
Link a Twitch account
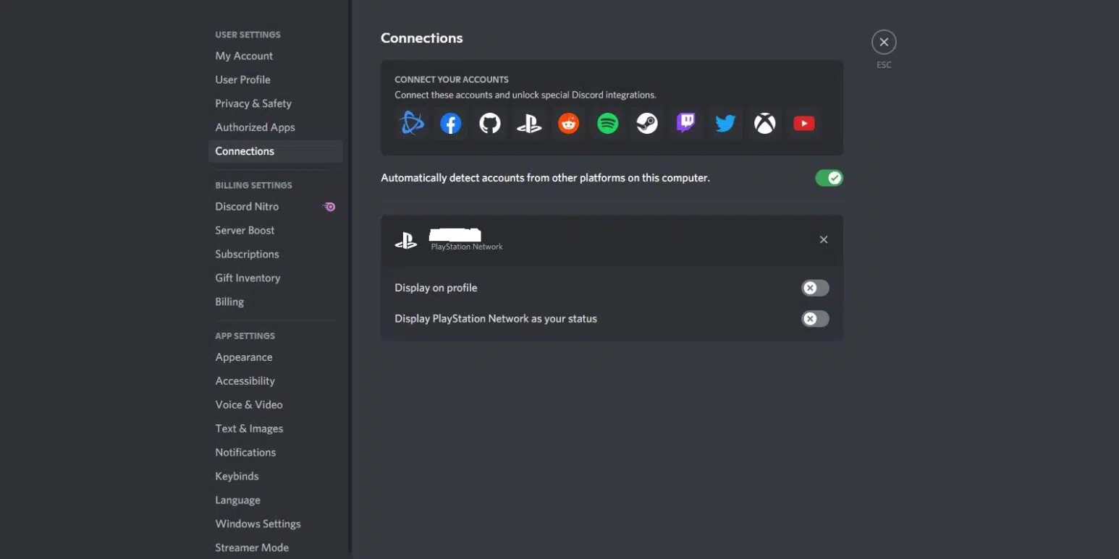coord(686,124)
